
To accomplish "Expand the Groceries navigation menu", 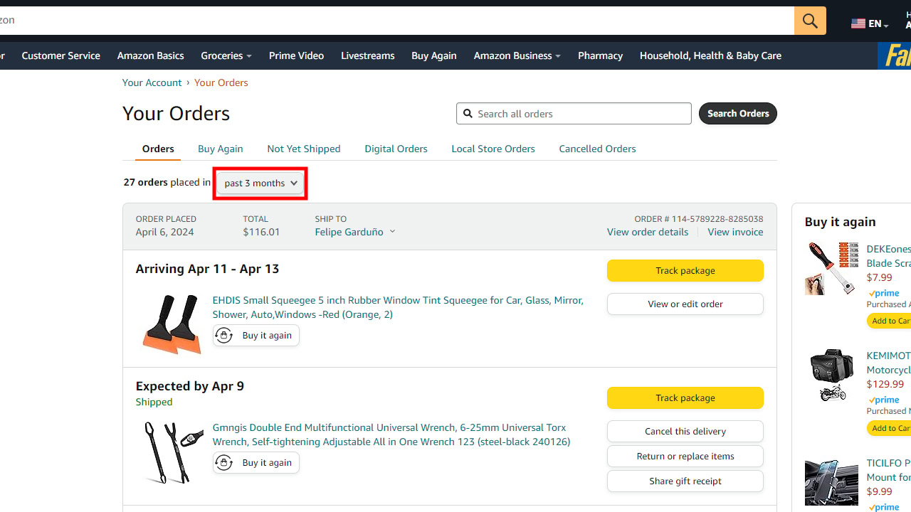I will click(226, 55).
